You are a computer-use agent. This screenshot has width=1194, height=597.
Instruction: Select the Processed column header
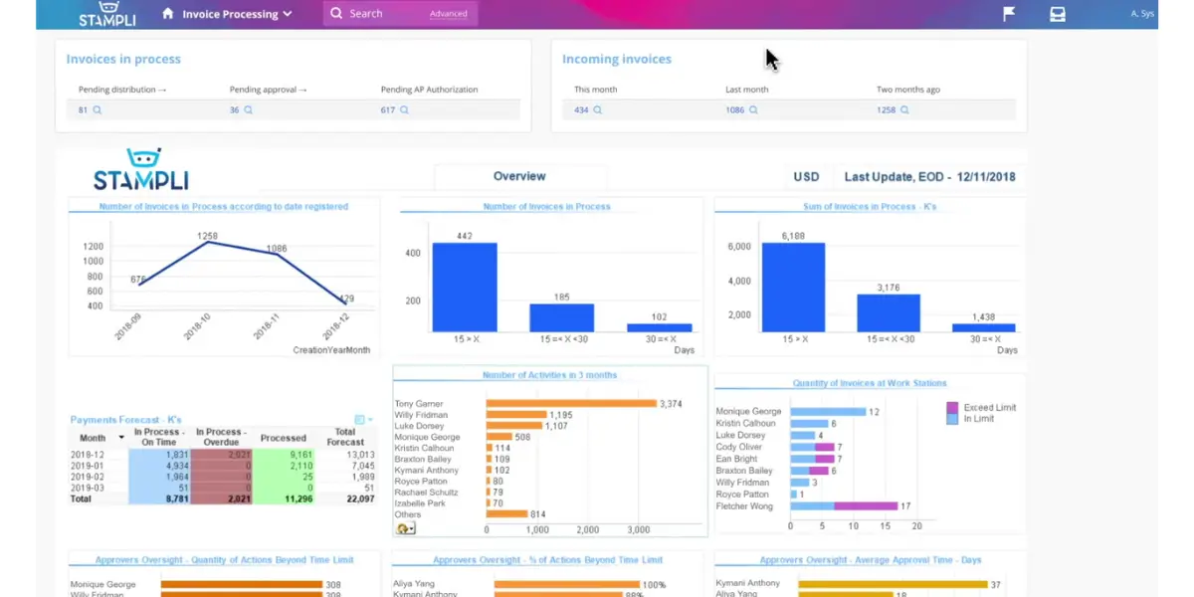[x=283, y=438]
